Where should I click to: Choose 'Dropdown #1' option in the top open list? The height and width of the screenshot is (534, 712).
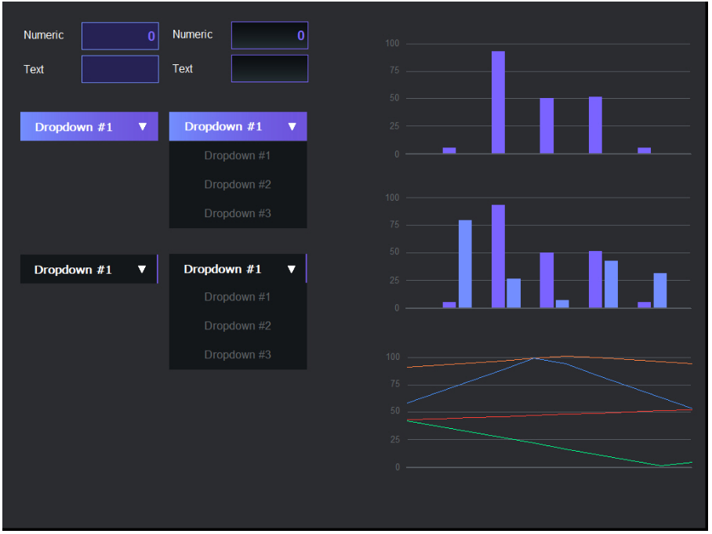click(x=238, y=155)
